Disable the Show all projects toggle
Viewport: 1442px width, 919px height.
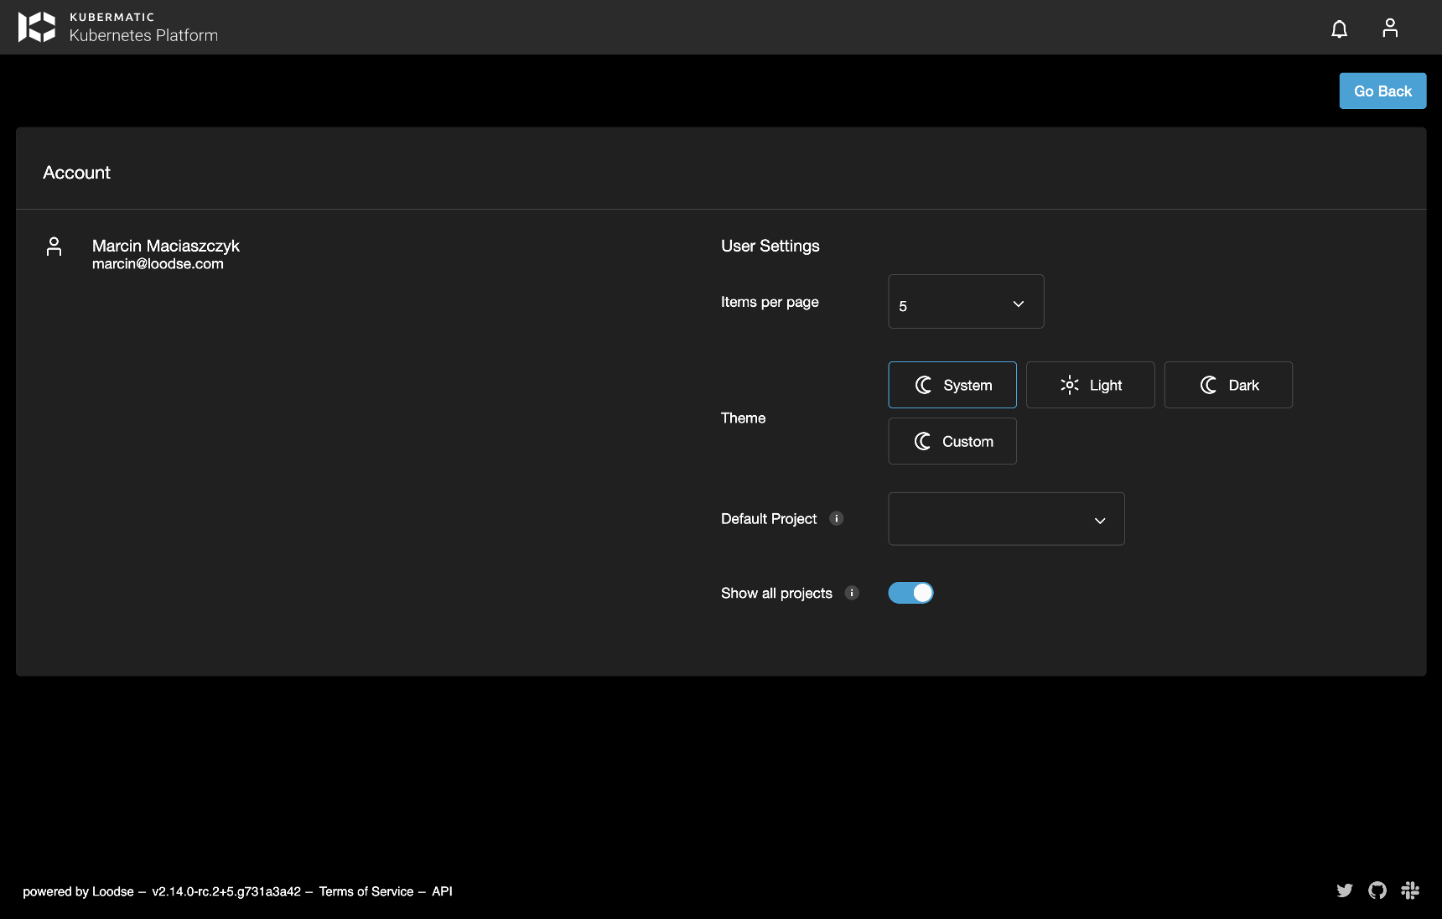(x=910, y=593)
